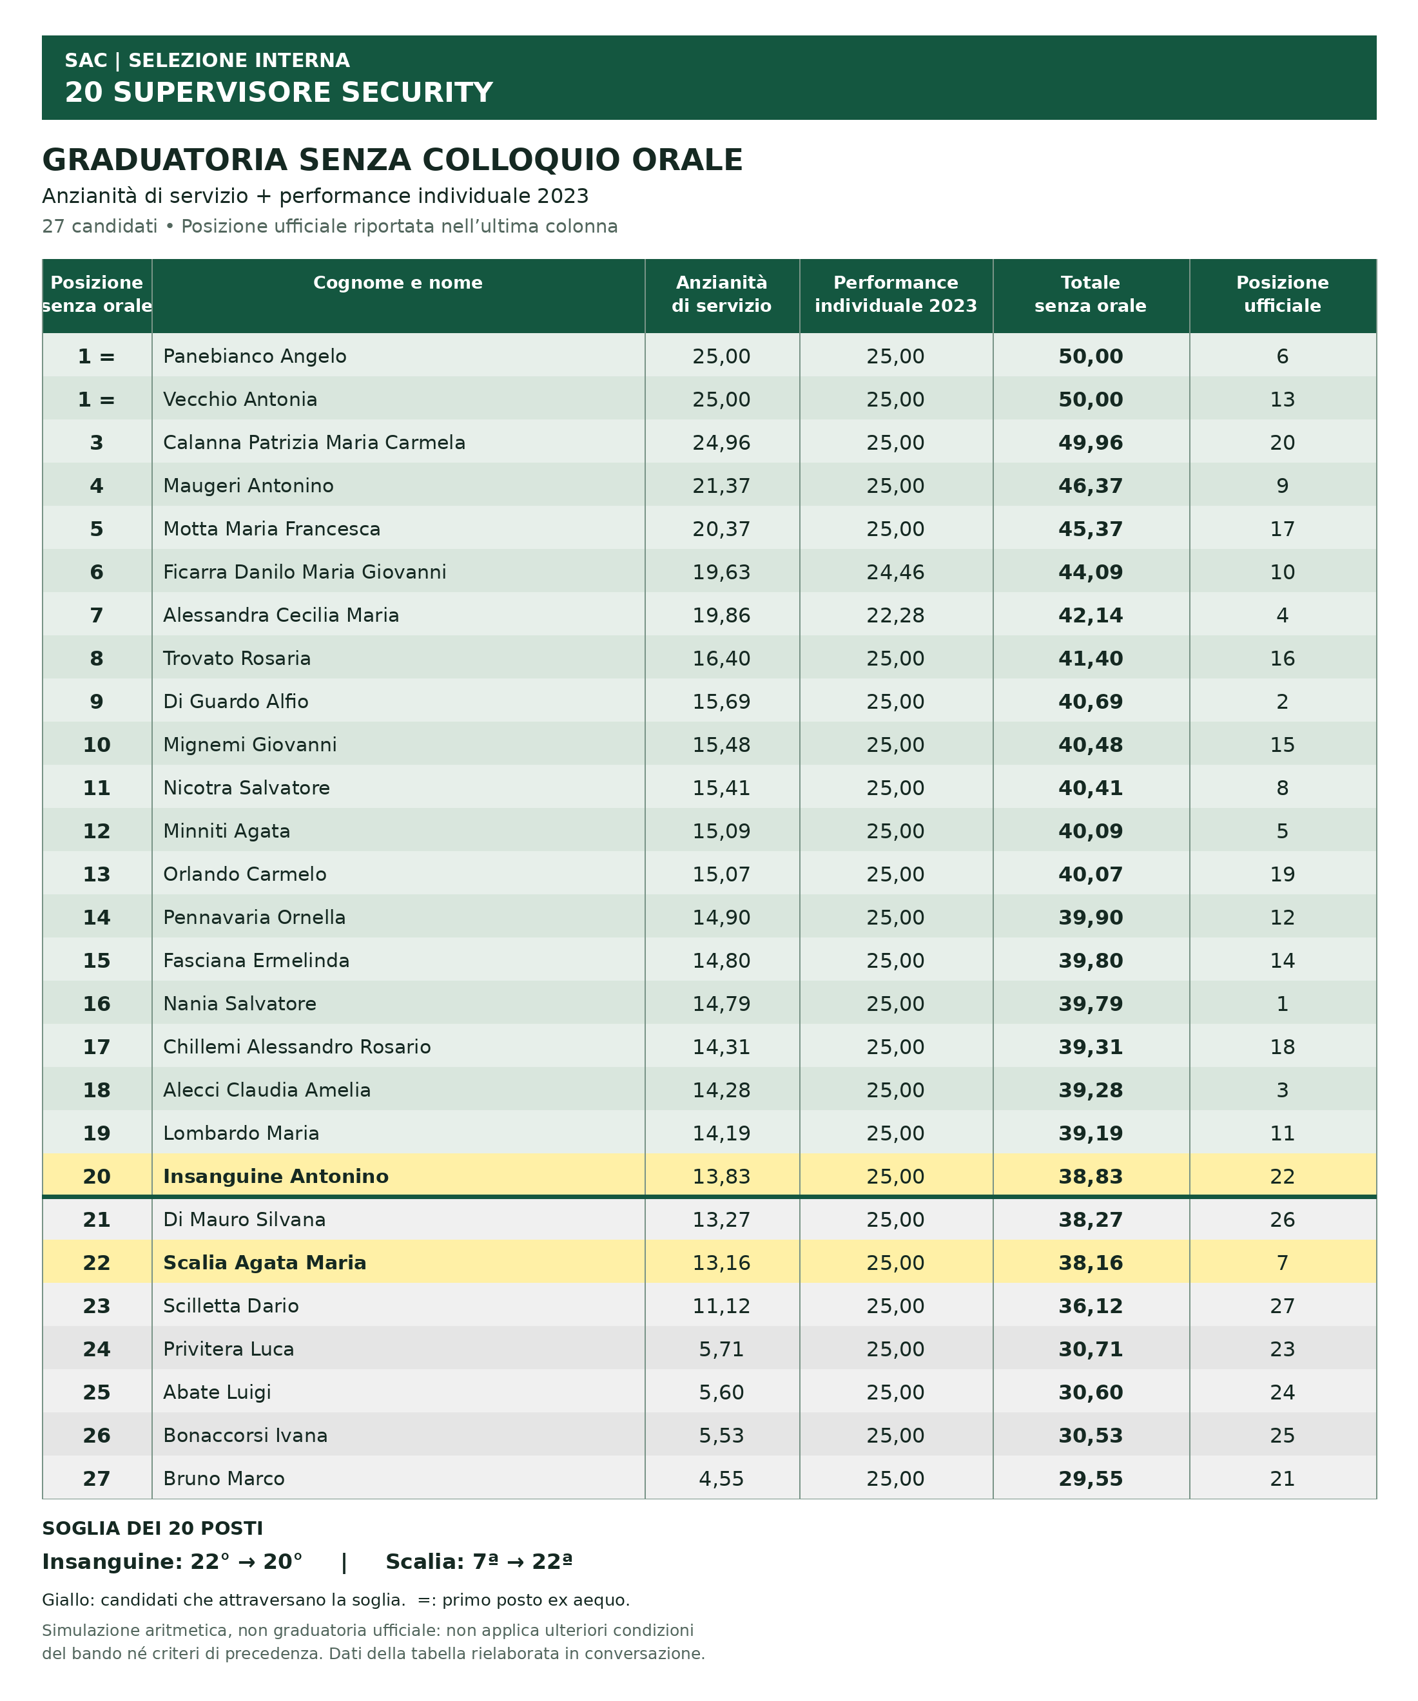1418x1701 pixels.
Task: Click Di Guardo Alfio total 40,69
Action: [1091, 702]
